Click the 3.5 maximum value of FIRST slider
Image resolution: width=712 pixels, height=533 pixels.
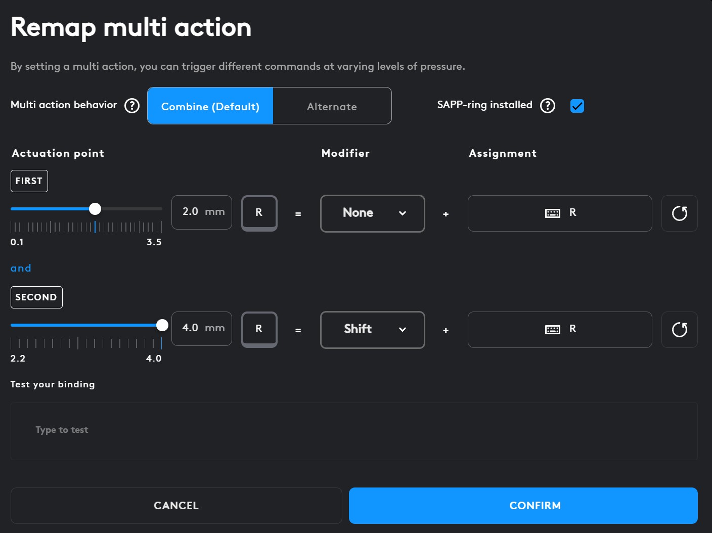pos(154,242)
